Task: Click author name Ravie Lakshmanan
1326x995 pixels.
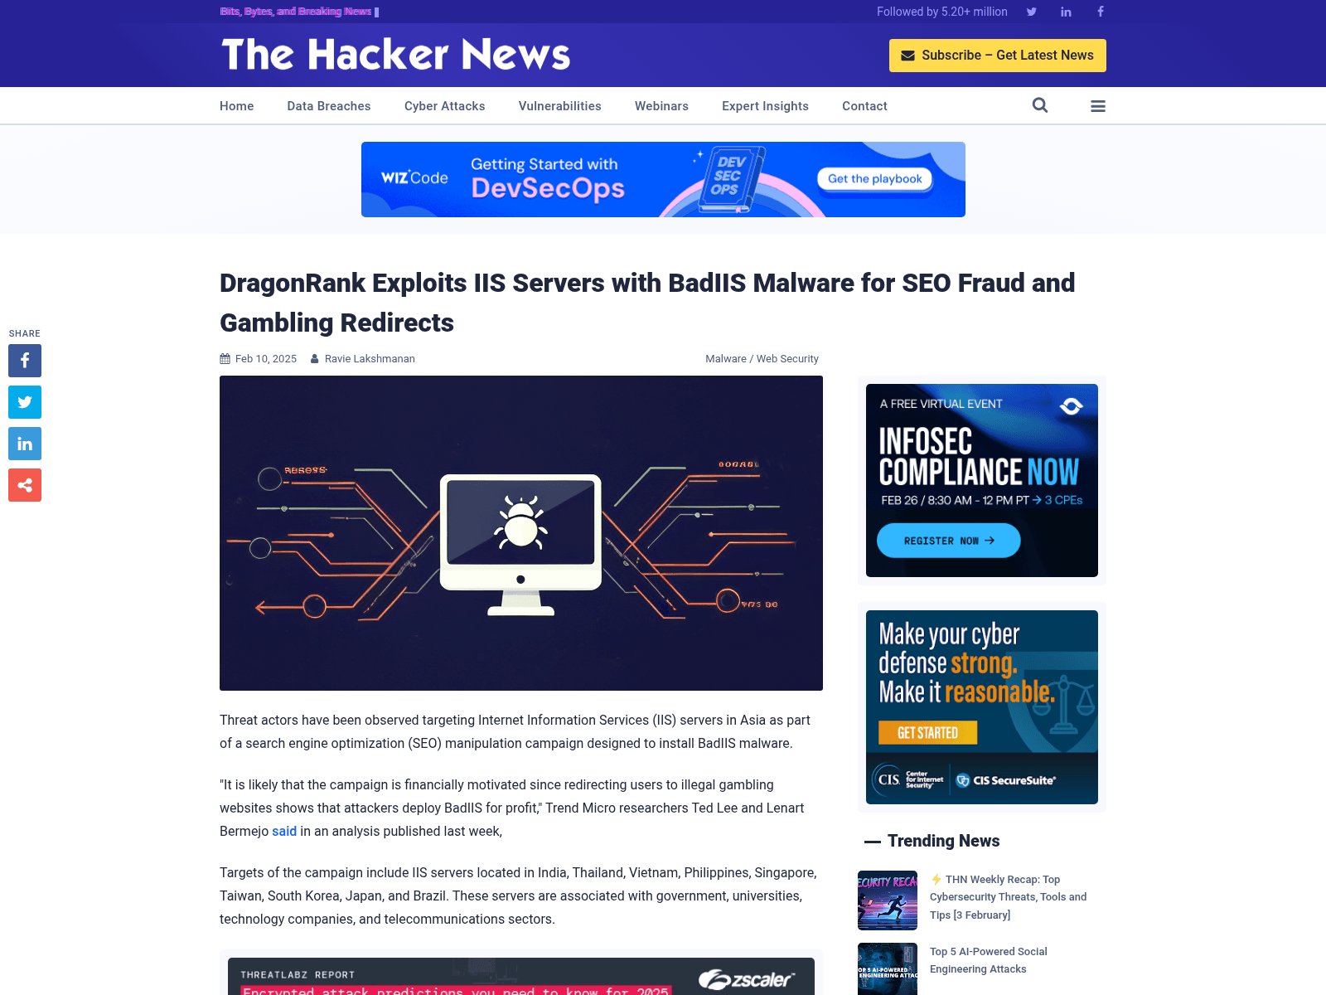Action: click(370, 359)
